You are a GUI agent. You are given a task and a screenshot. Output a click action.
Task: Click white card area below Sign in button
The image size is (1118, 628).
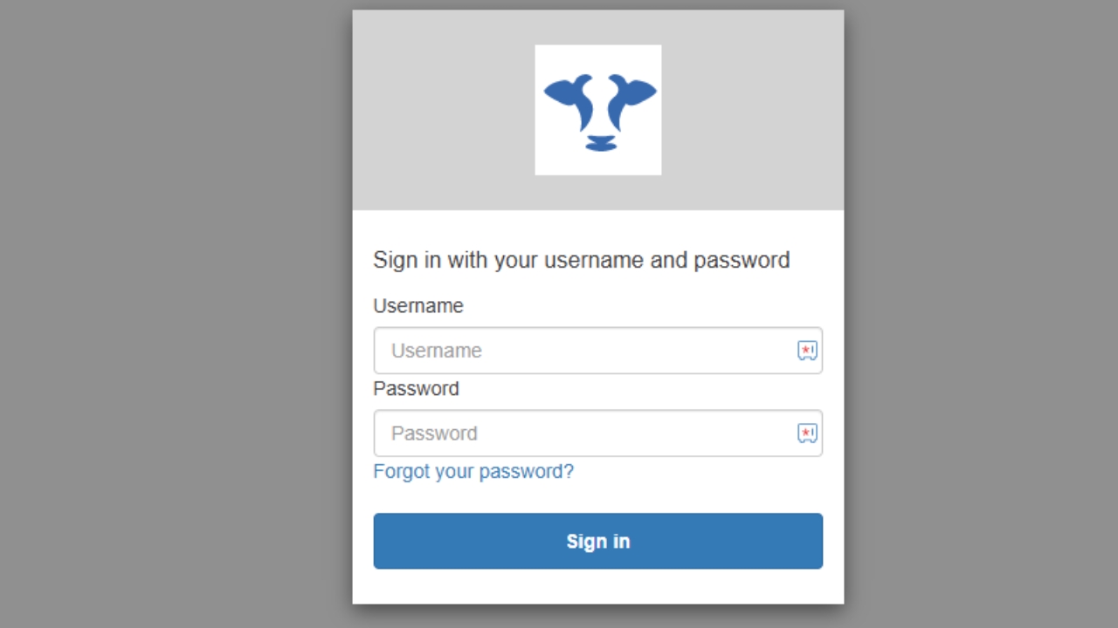(598, 587)
